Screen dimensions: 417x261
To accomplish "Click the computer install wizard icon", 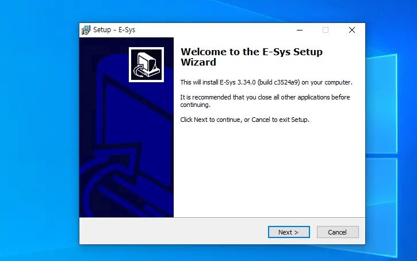I will pos(146,64).
